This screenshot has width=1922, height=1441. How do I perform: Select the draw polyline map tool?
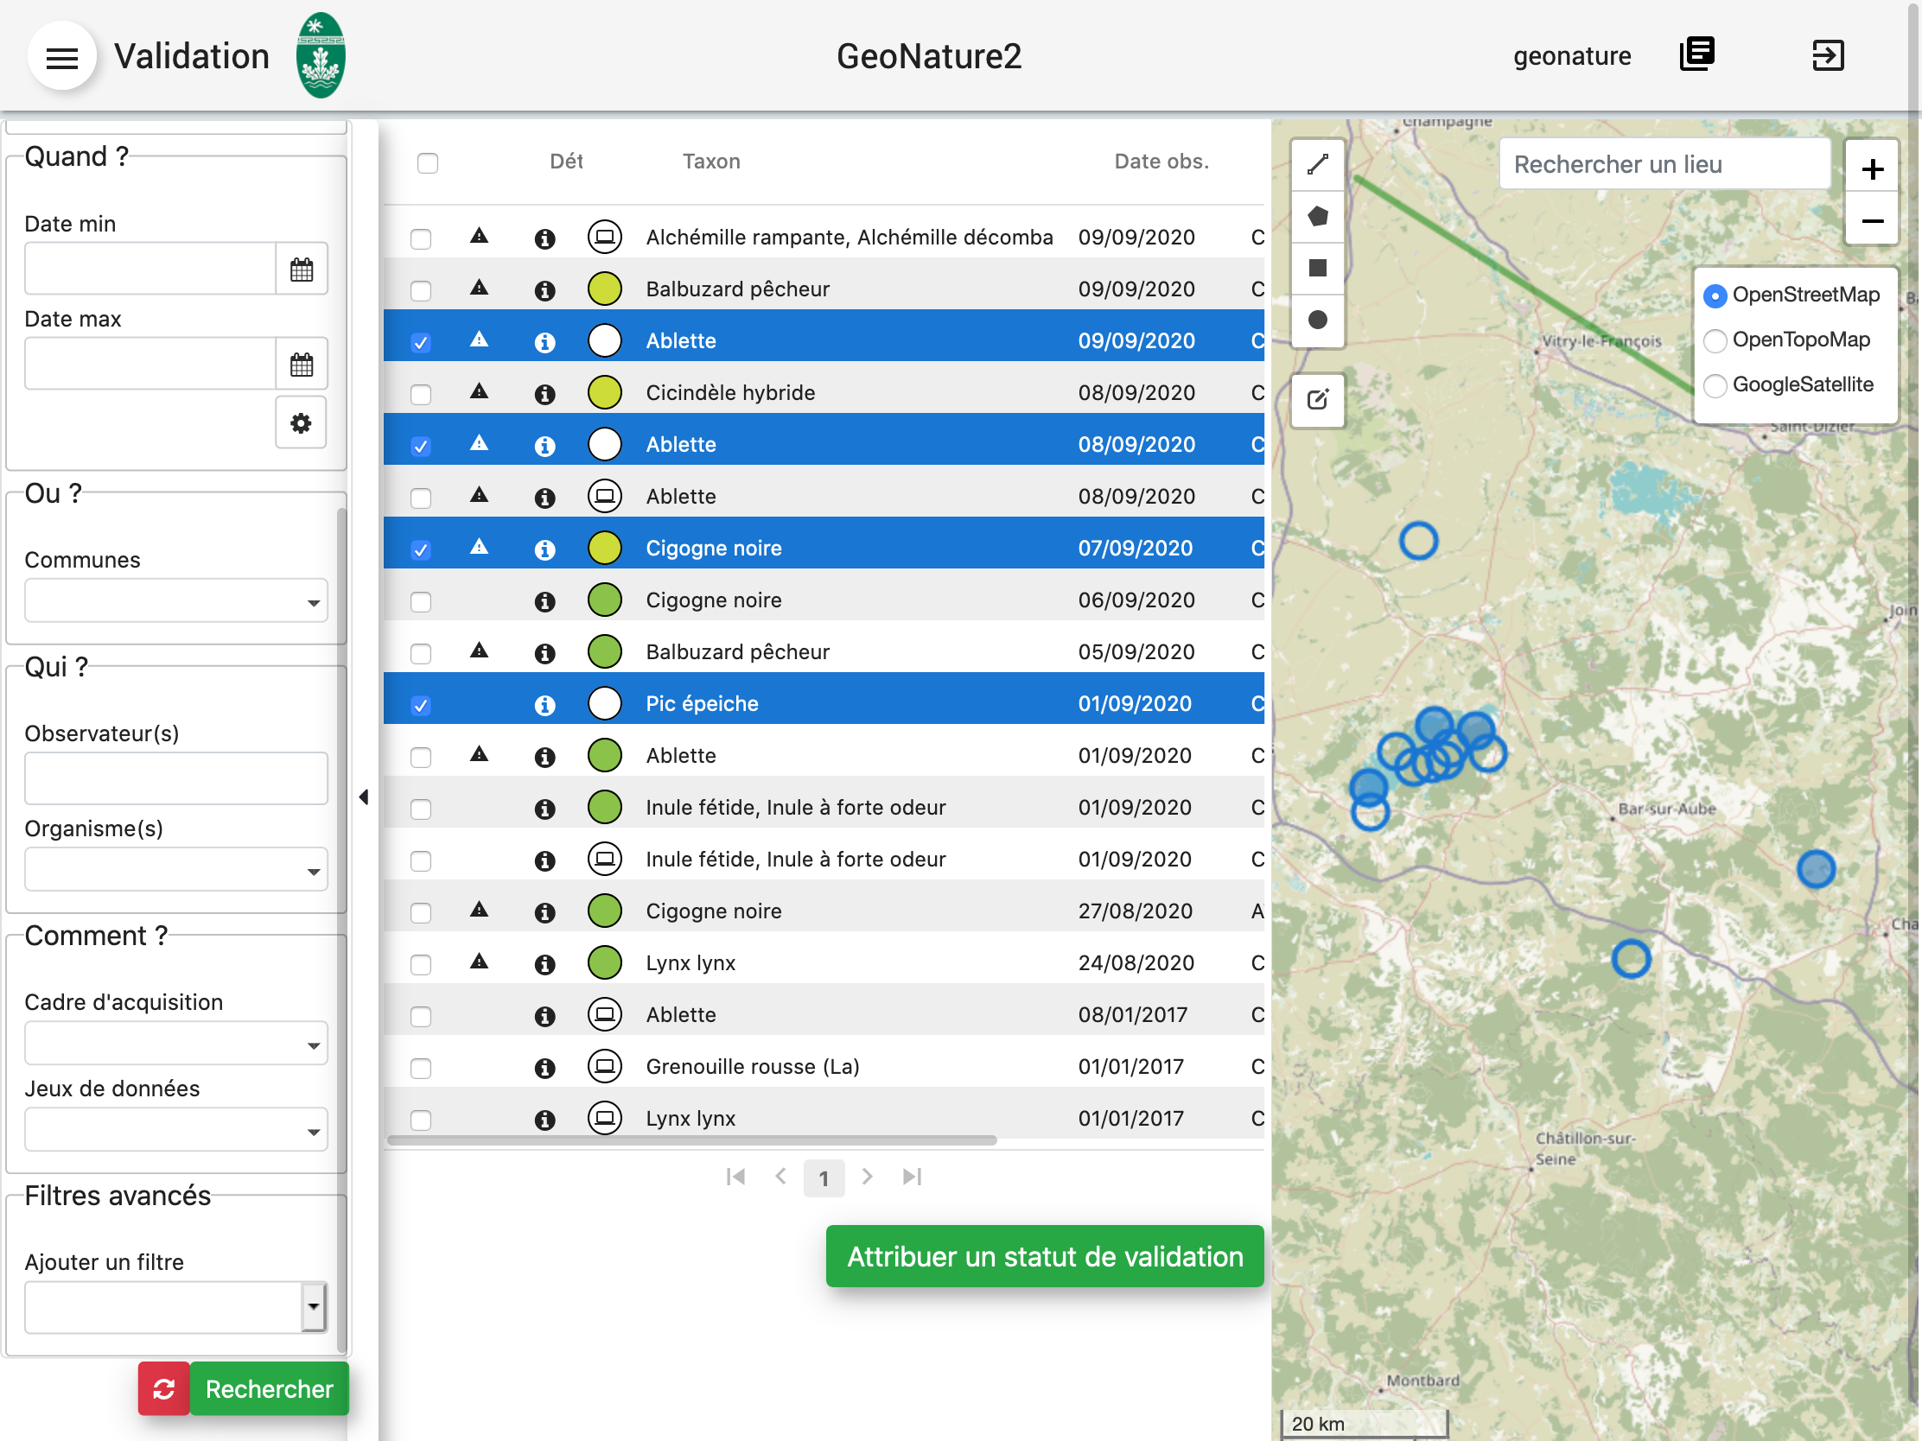click(x=1317, y=164)
